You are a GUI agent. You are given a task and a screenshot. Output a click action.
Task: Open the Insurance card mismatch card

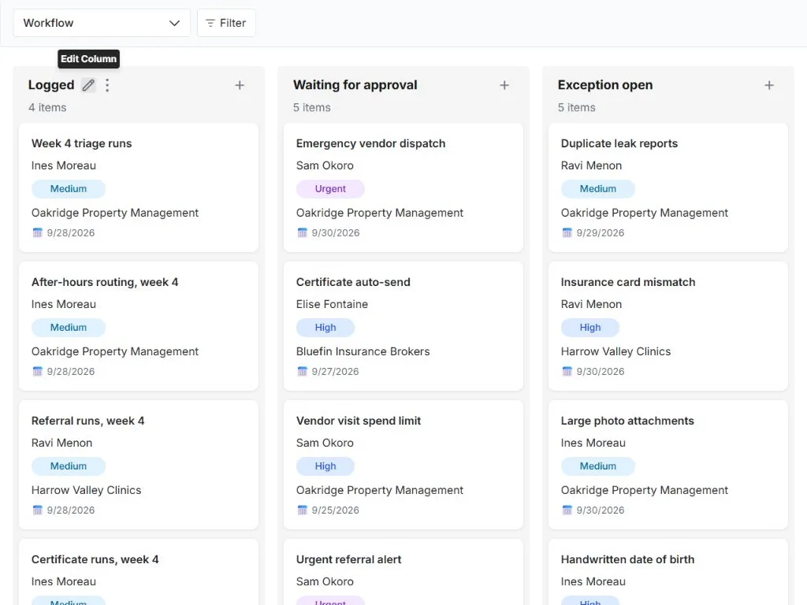pyautogui.click(x=668, y=326)
